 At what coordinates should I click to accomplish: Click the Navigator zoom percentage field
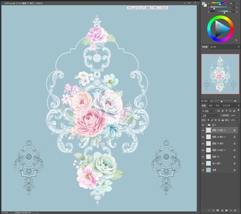204,101
